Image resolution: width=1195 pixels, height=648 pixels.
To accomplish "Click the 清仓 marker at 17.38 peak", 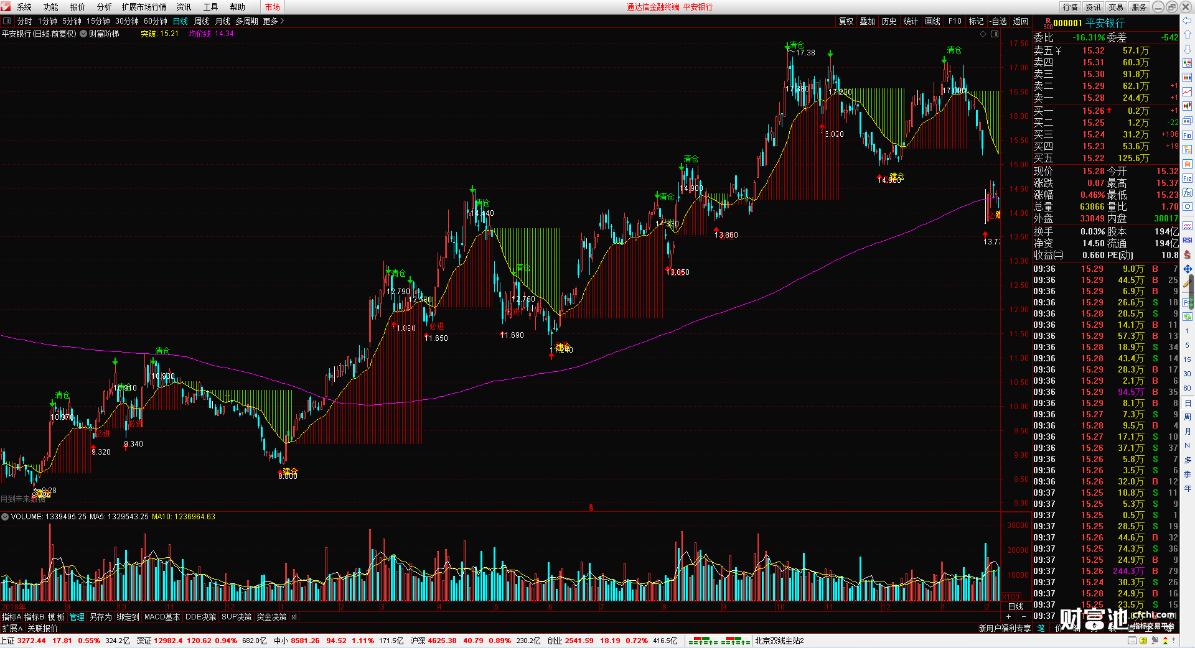I will (x=797, y=45).
